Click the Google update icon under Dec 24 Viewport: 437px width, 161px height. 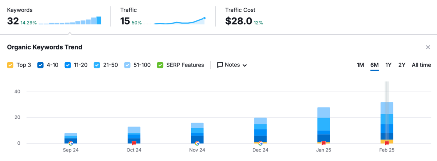click(x=260, y=143)
